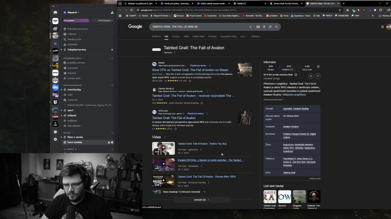
Task: Open the Discord server folder icon
Action: [x=55, y=43]
